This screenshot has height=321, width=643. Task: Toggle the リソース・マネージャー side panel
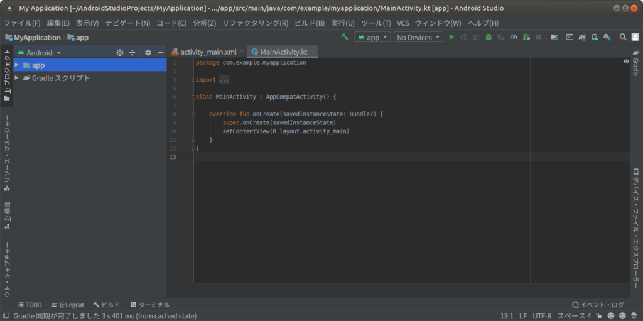(6, 153)
